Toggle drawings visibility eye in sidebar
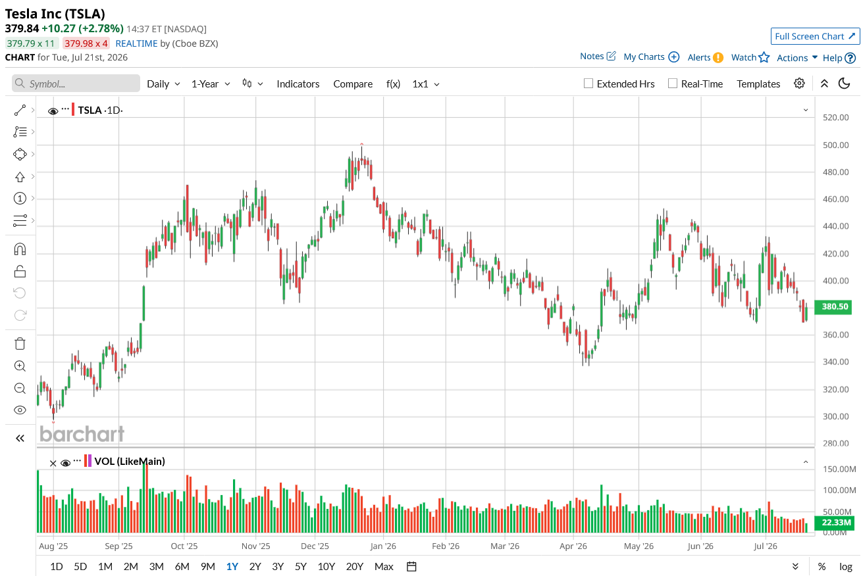 pos(20,410)
